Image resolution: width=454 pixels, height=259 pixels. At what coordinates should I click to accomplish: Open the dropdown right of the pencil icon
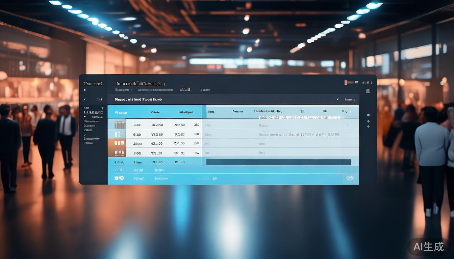coord(349,99)
